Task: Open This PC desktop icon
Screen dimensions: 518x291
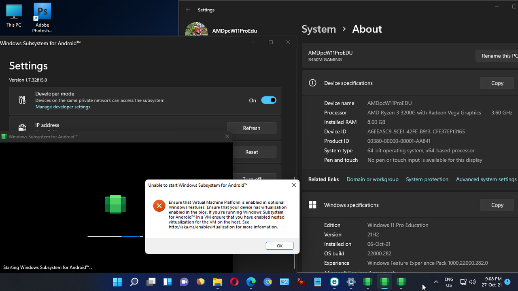Action: (x=14, y=15)
